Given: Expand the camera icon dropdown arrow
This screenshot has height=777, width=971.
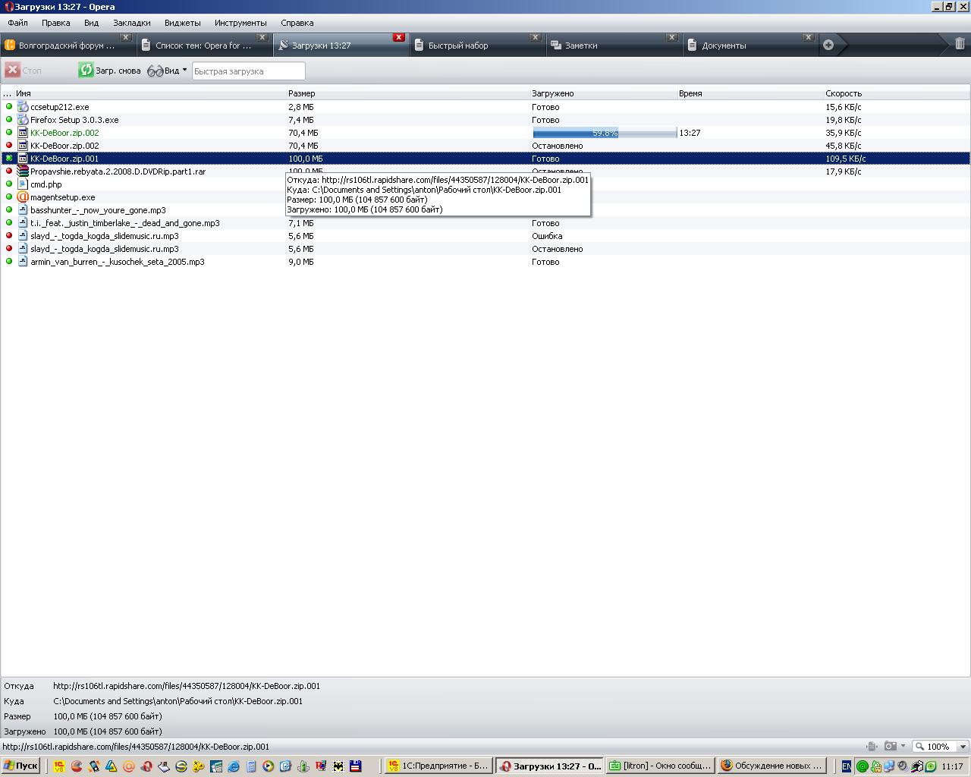Looking at the screenshot, I should pos(903,747).
